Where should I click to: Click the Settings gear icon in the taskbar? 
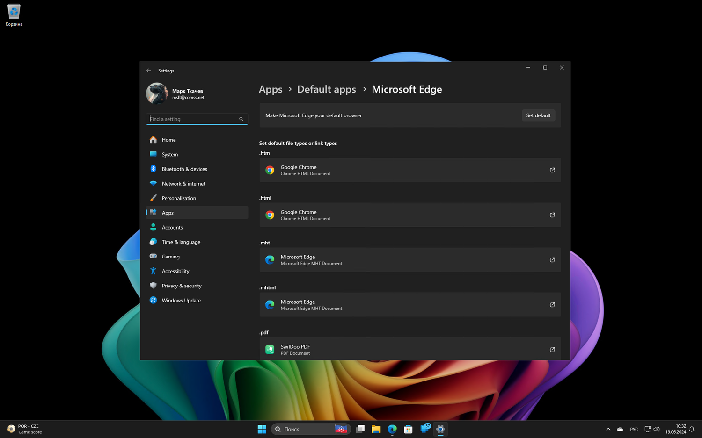point(440,429)
